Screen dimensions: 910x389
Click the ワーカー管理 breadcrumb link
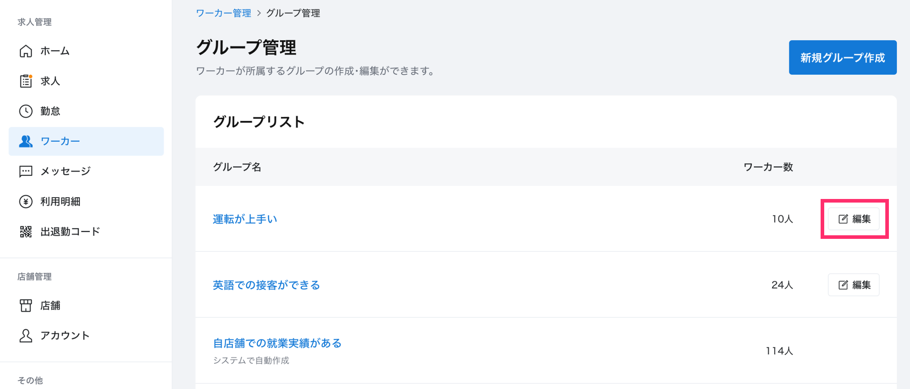[x=223, y=13]
